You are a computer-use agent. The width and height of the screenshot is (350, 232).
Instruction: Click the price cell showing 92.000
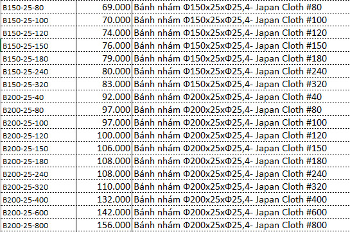[x=104, y=97]
